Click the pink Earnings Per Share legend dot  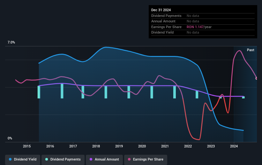pos(129,159)
